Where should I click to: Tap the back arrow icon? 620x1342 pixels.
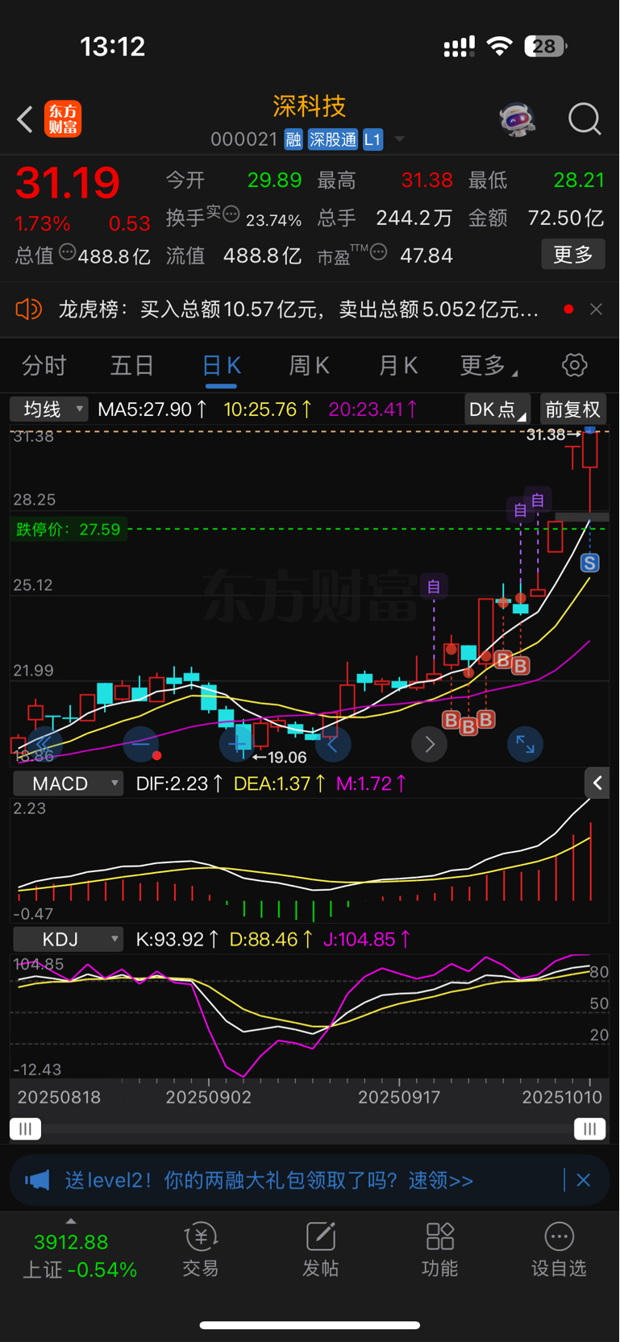(25, 119)
